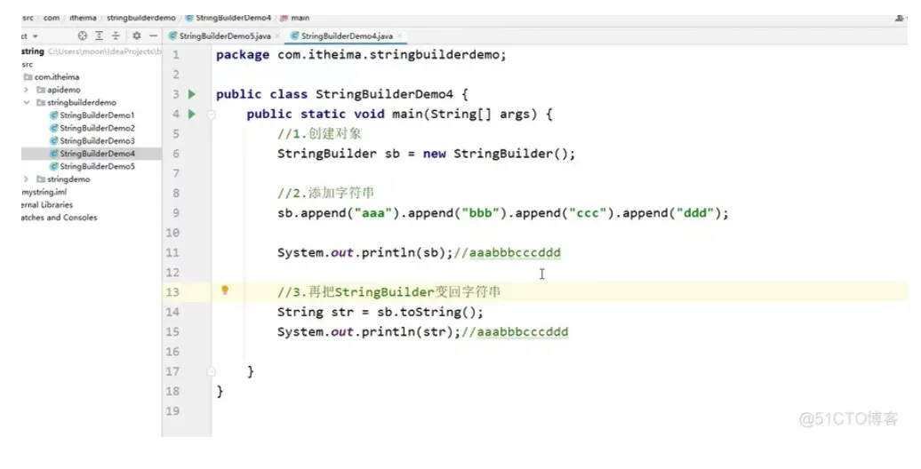Click the yellow lightbulb on line 13
Screen dimensions: 921x469
224,290
